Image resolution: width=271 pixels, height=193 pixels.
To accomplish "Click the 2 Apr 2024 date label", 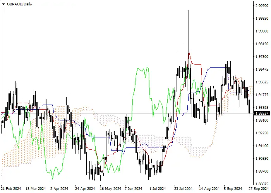I will coord(59,189).
